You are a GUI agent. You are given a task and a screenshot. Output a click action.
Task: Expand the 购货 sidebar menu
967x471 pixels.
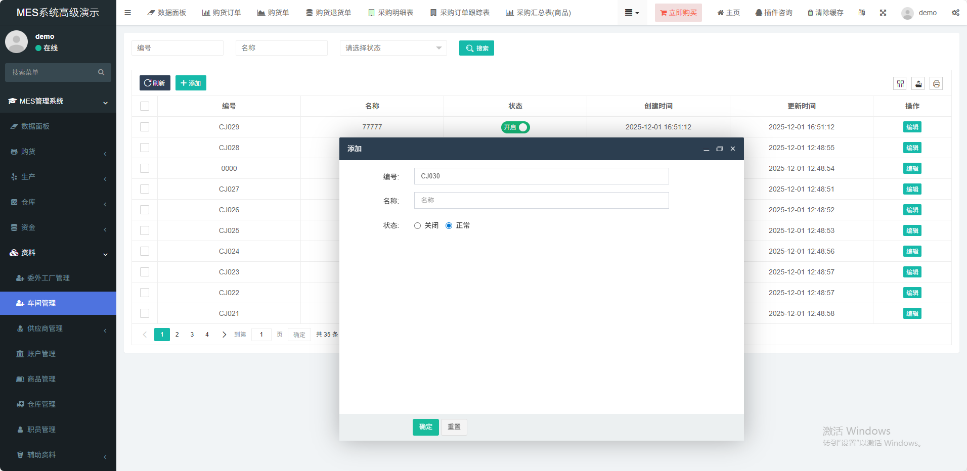point(58,152)
